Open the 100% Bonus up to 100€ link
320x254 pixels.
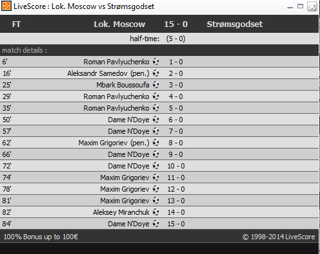point(40,237)
